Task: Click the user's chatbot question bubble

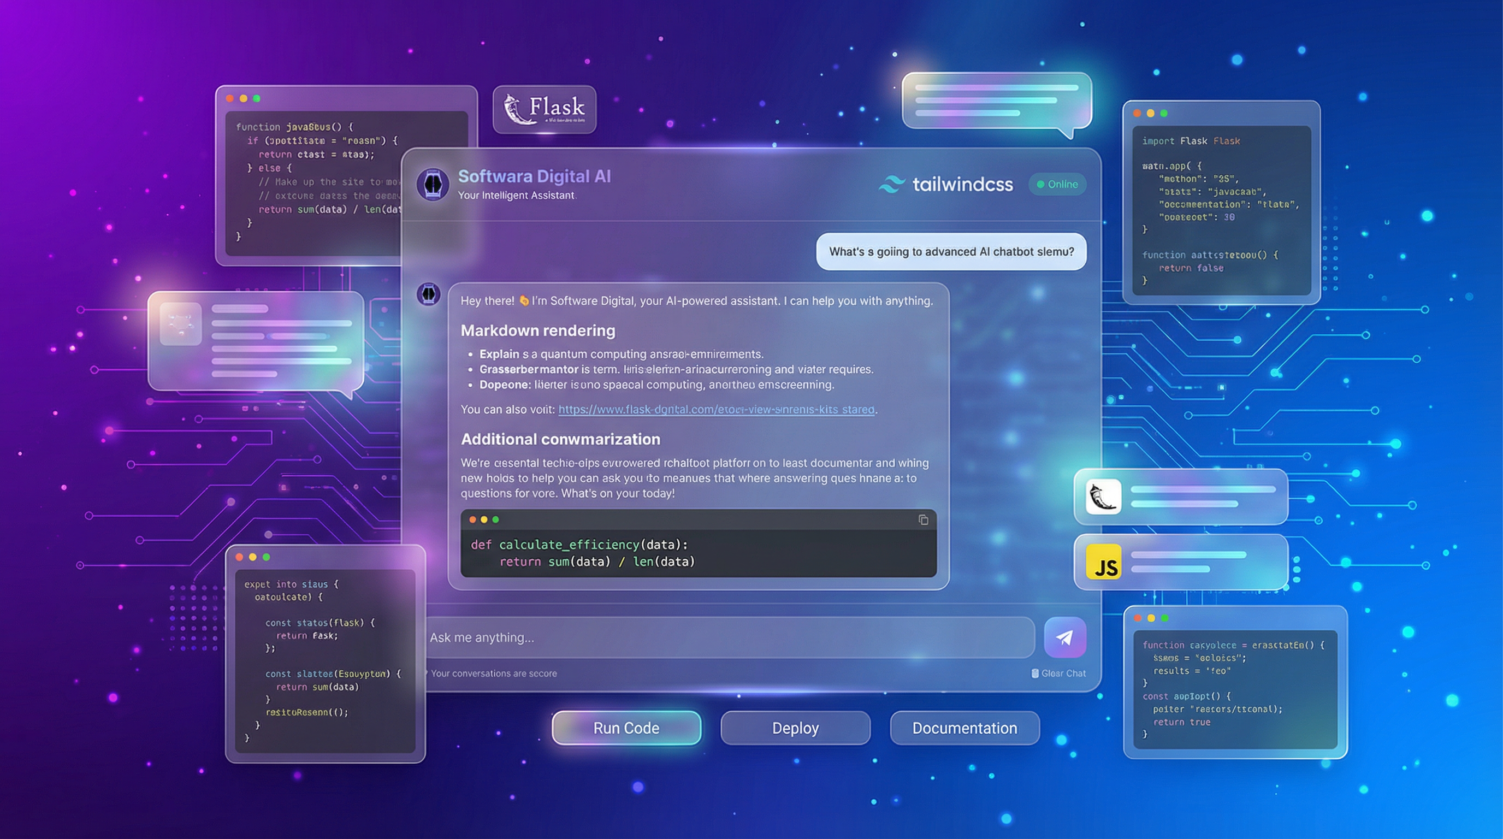Action: [951, 251]
